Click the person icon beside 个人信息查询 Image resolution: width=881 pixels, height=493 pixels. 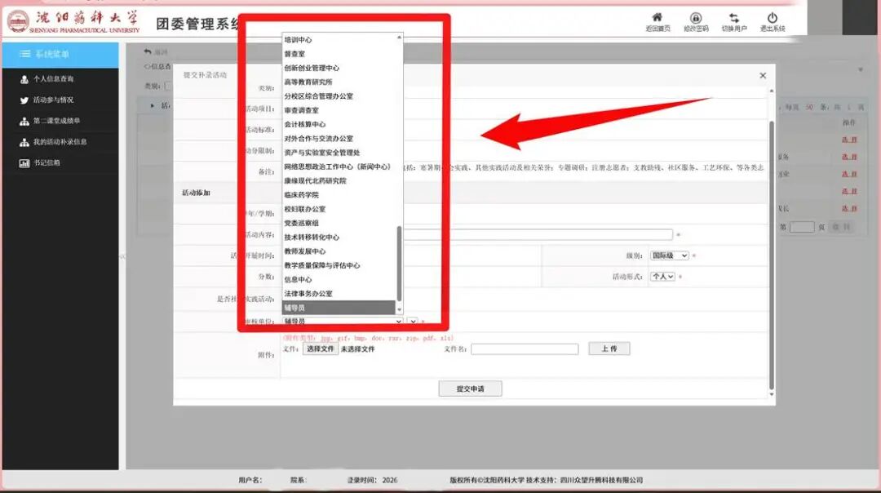pos(24,79)
